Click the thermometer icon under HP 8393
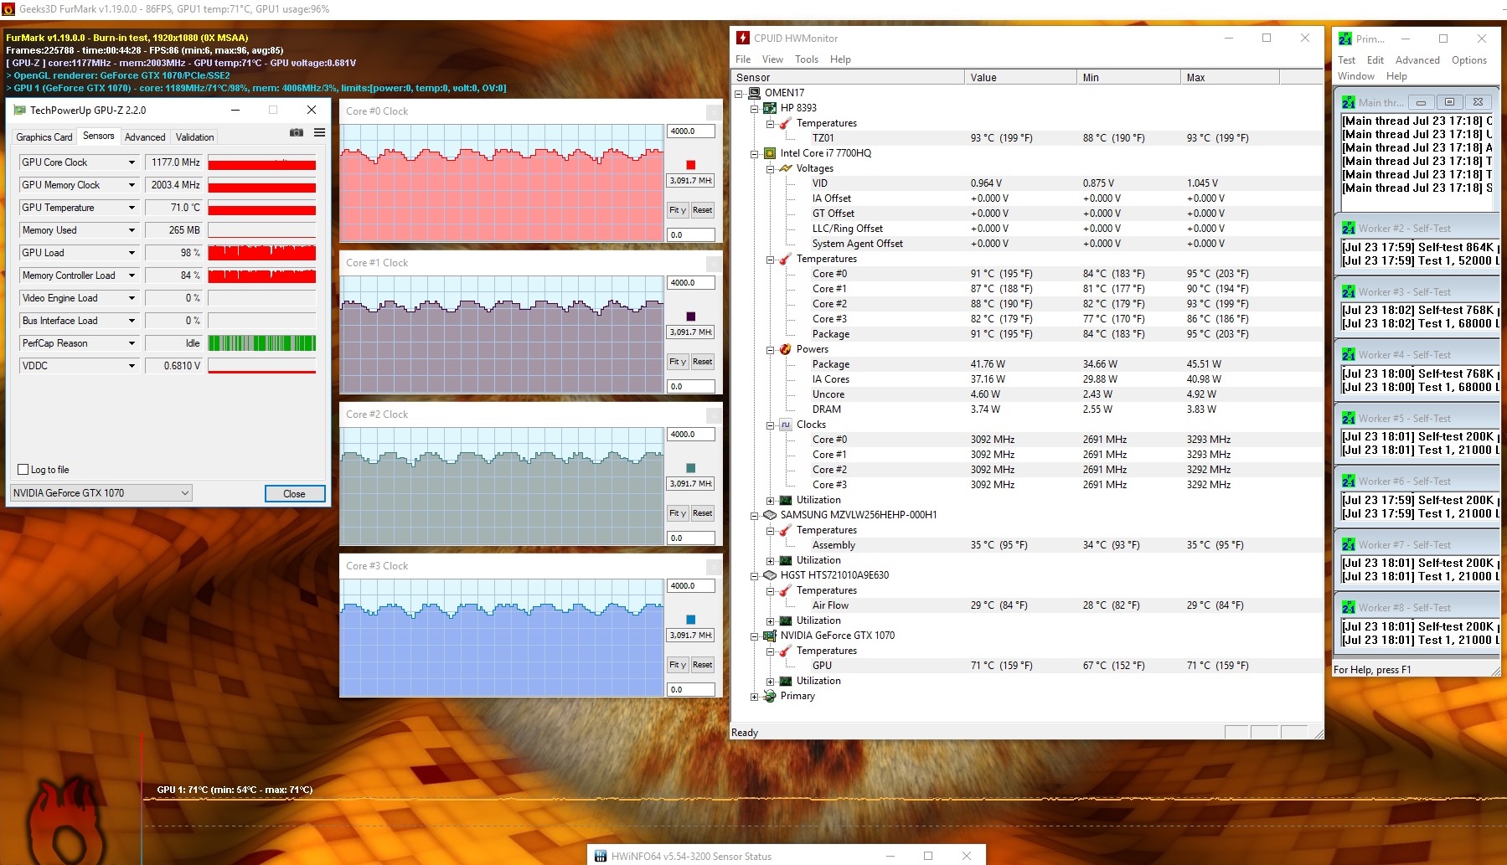 [x=786, y=123]
